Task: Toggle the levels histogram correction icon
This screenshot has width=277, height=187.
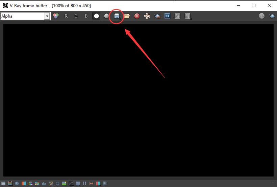Action: (x=44, y=184)
